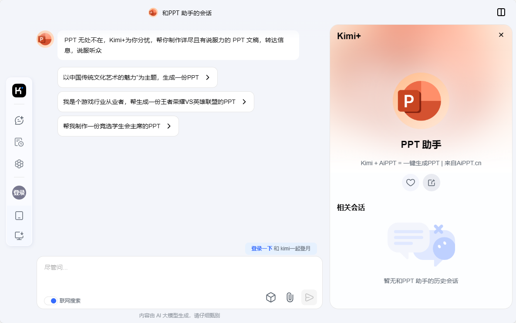Close the PPT 助手 side panel
This screenshot has width=516, height=323.
pyautogui.click(x=501, y=35)
